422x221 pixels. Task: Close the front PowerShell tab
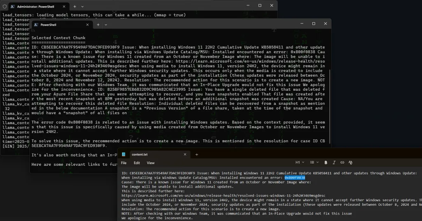86,24
